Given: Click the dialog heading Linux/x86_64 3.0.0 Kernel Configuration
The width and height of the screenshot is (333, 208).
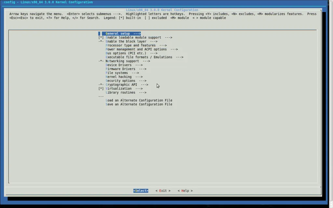Looking at the screenshot, I should point(162,10).
